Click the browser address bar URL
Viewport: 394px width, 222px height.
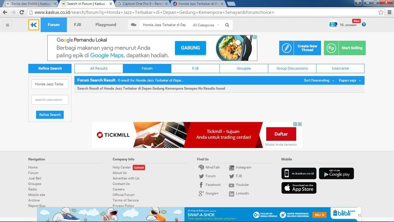pyautogui.click(x=203, y=12)
